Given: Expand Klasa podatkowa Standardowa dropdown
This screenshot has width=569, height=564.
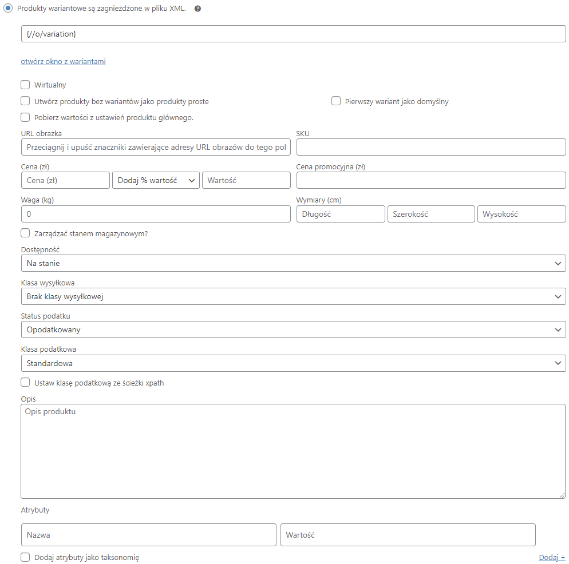Looking at the screenshot, I should coord(294,363).
